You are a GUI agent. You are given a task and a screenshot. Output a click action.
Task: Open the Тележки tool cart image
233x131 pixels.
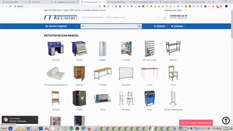click(79, 48)
